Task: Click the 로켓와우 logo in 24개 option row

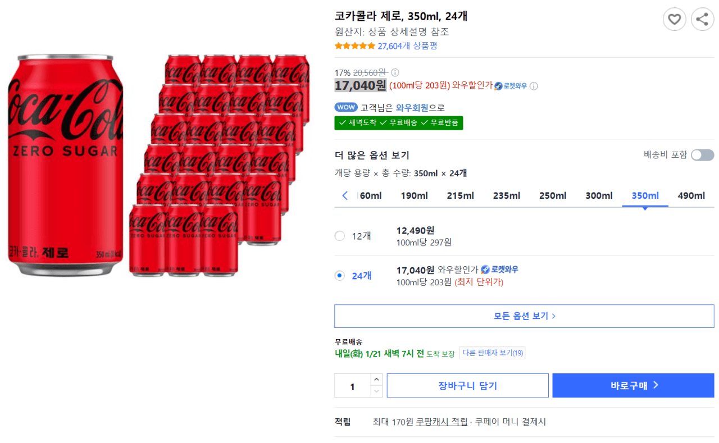Action: (x=499, y=270)
